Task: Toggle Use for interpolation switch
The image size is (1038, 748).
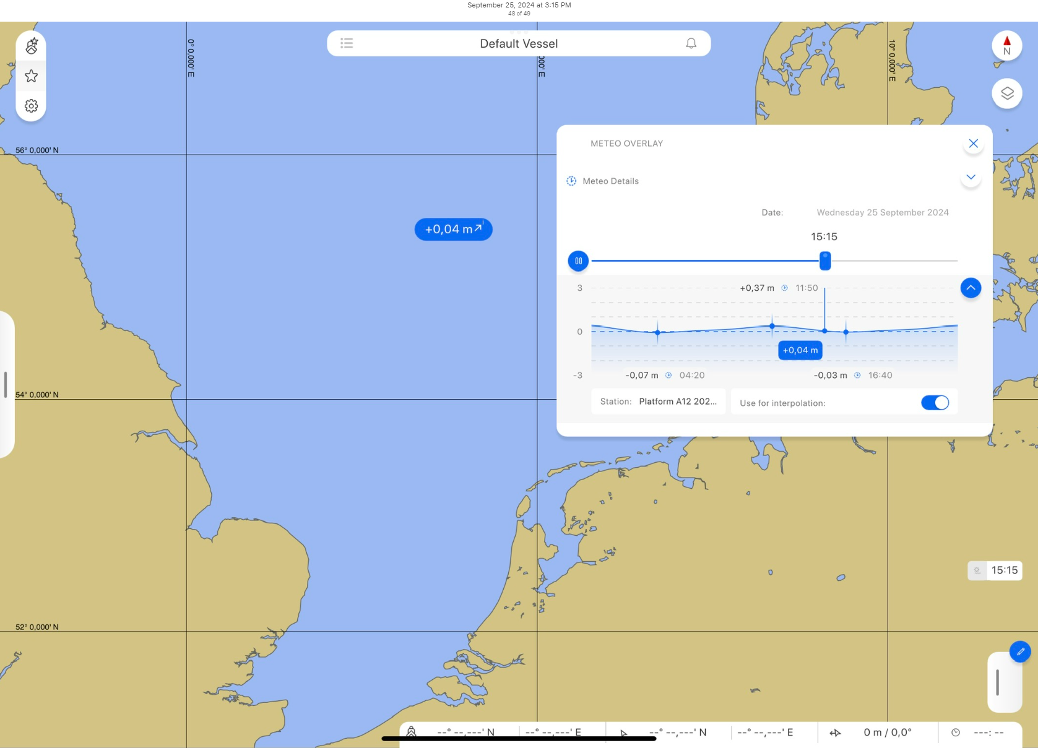Action: pyautogui.click(x=935, y=403)
